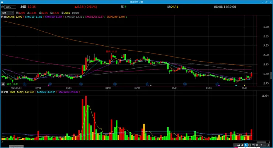Click the cyan triangle marker on time axis
The height and width of the screenshot is (148, 273).
[x=236, y=85]
